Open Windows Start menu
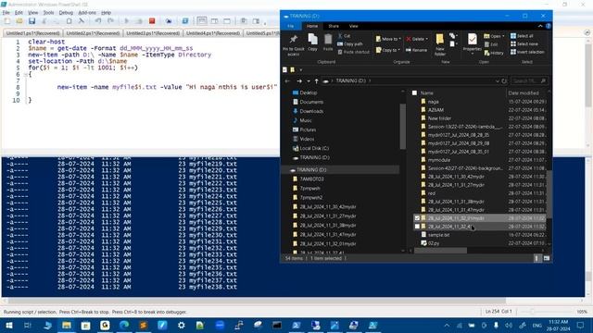The image size is (593, 333). pos(8,325)
